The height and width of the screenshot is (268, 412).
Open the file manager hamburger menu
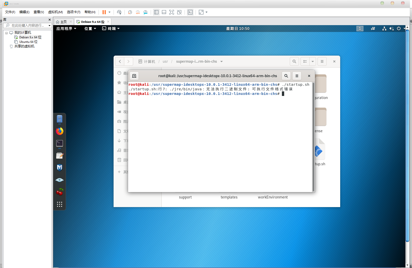pos(322,61)
